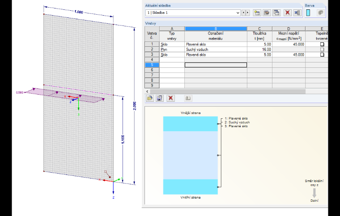Viewport: 340px width, 216px height.
Task: Click legend entry '2: Suchý vzduch'
Action: coord(237,122)
